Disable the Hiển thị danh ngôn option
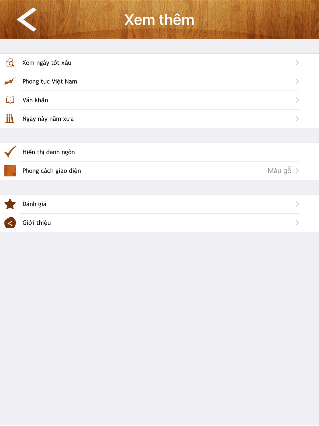 159,152
